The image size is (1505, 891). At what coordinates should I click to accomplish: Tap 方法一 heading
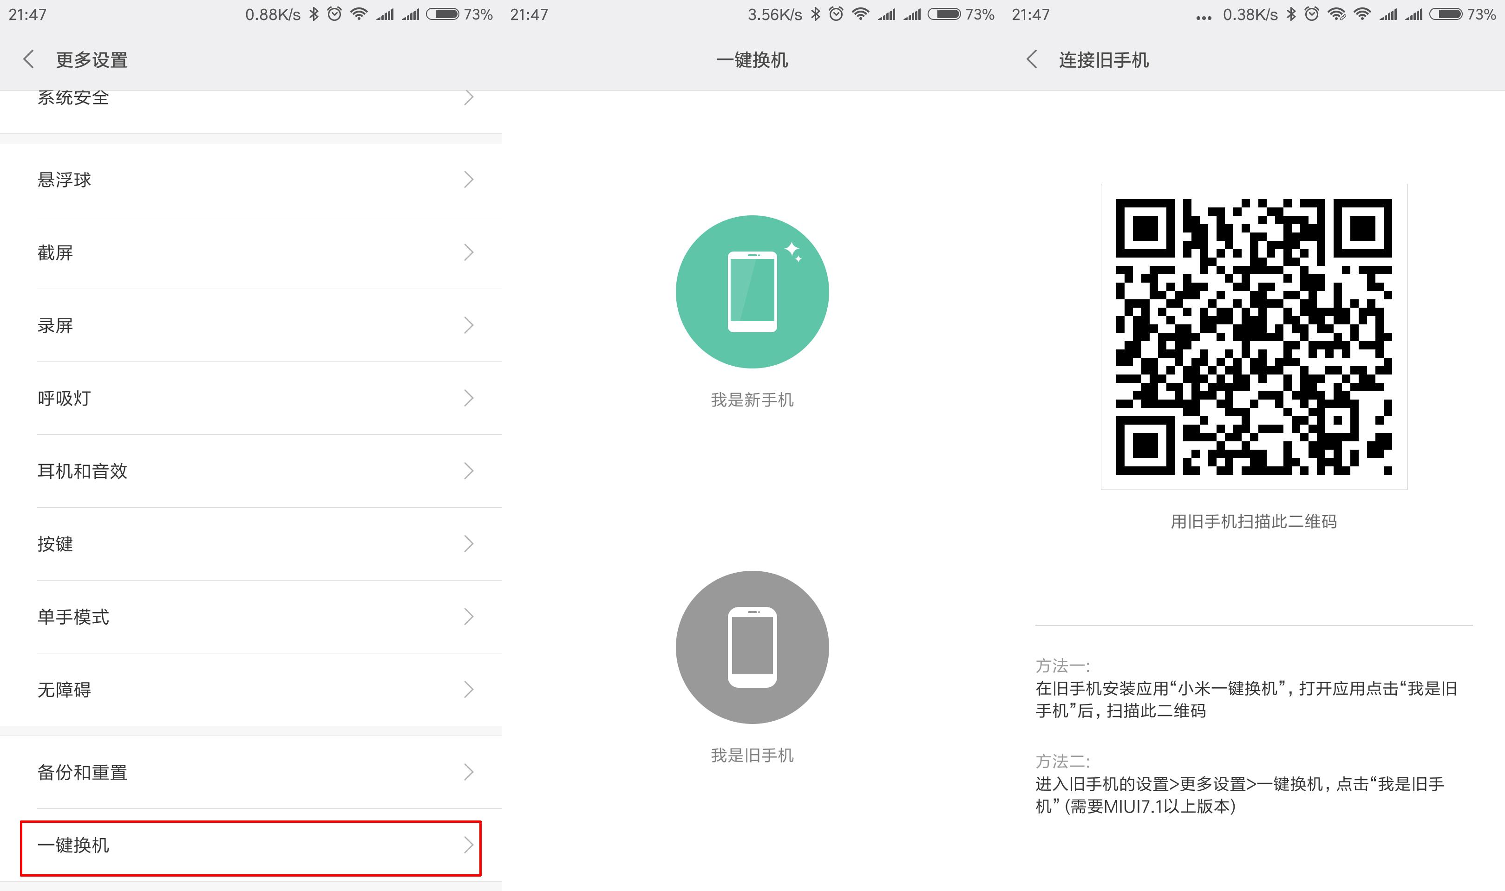1062,666
